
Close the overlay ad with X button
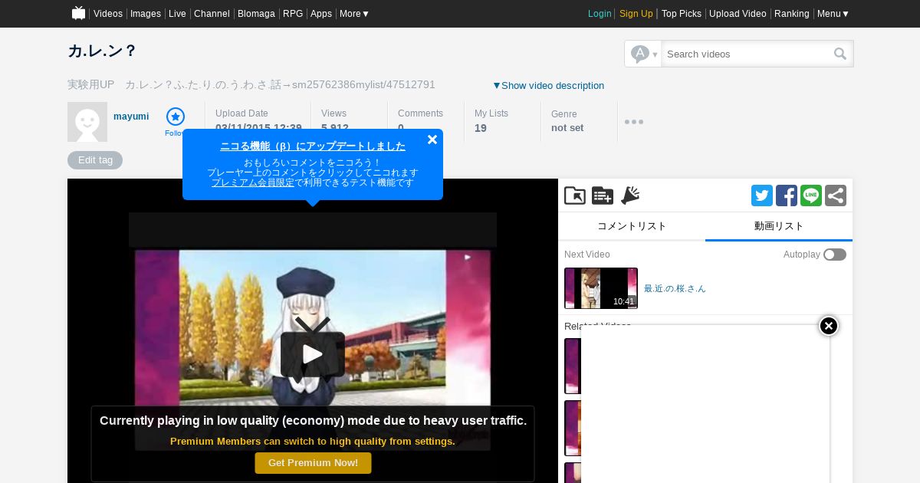point(829,326)
